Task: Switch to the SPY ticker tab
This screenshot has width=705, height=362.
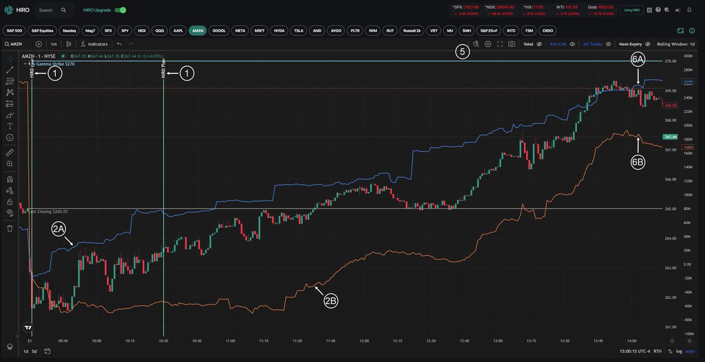Action: 125,30
